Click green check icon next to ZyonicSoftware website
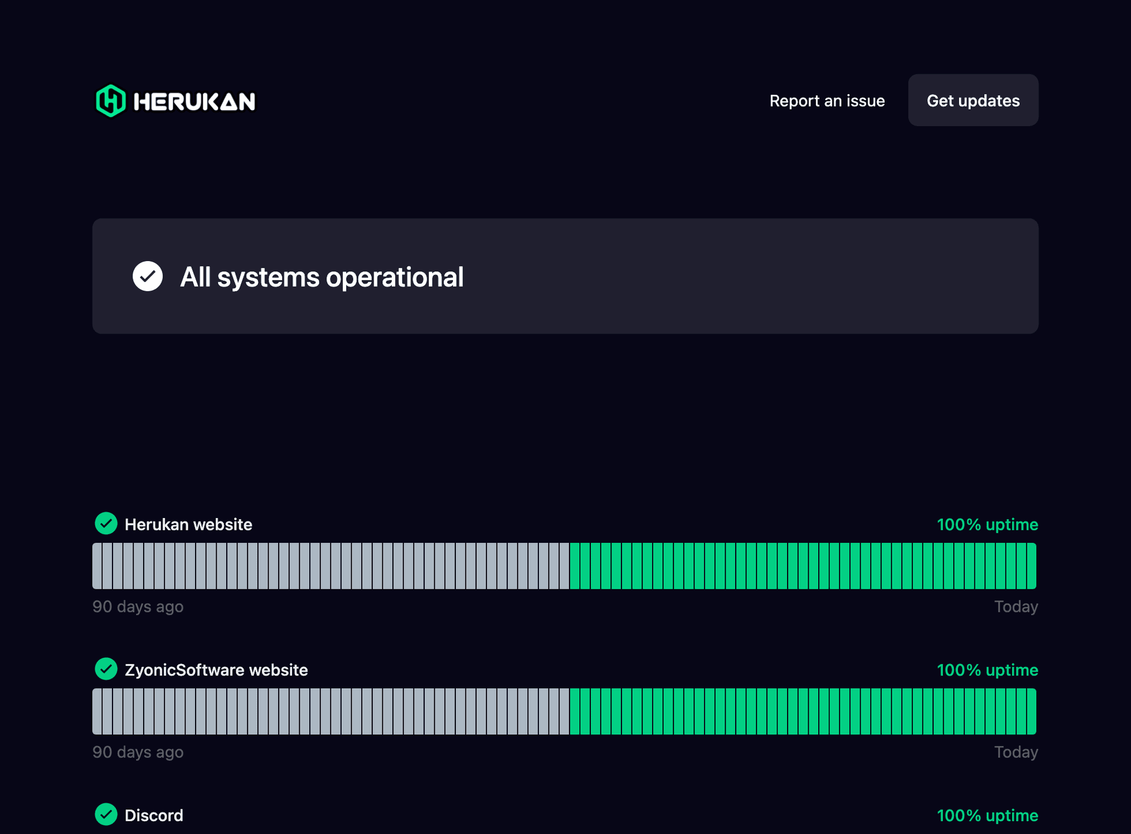This screenshot has height=834, width=1131. point(106,669)
